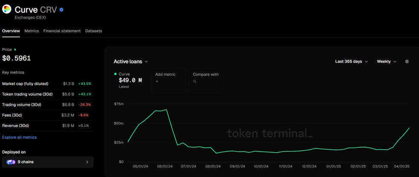Click the green live dot next to Price

coord(15,49)
